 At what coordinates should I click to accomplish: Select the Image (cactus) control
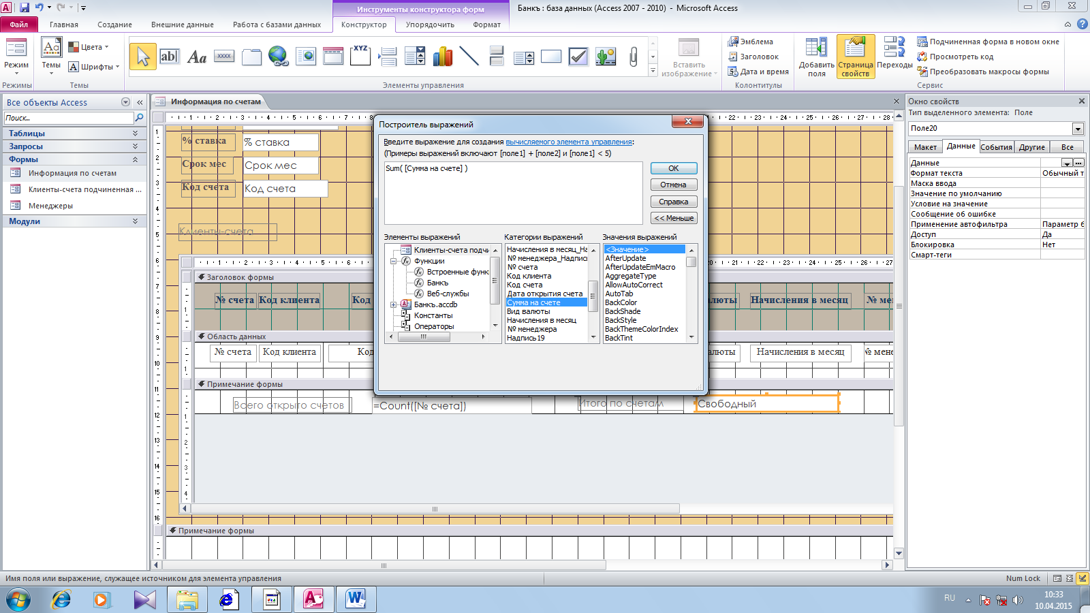click(606, 57)
